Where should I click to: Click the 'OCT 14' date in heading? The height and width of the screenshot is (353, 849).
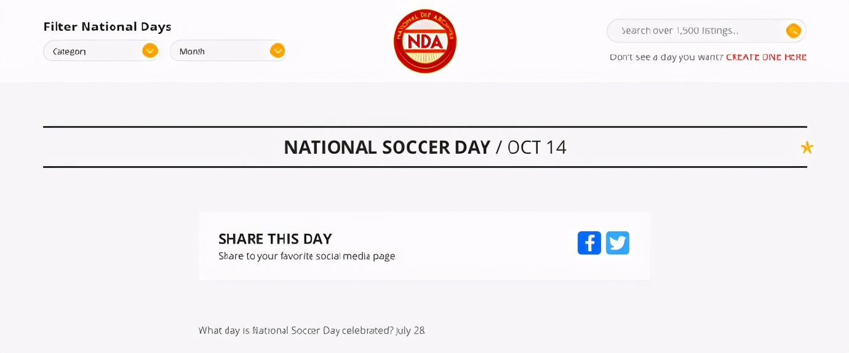tap(536, 148)
